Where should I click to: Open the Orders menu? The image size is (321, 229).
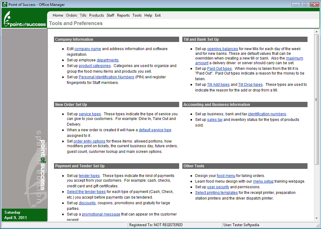point(71,15)
